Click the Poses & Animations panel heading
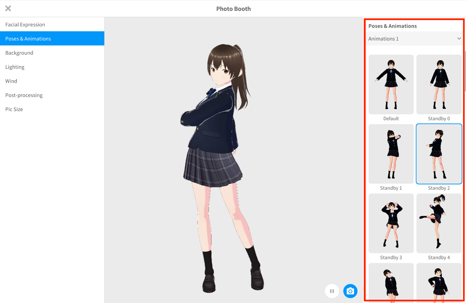 [392, 26]
